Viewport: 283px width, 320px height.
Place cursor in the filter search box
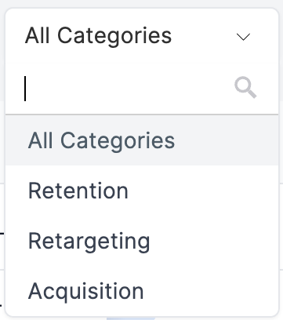point(127,89)
